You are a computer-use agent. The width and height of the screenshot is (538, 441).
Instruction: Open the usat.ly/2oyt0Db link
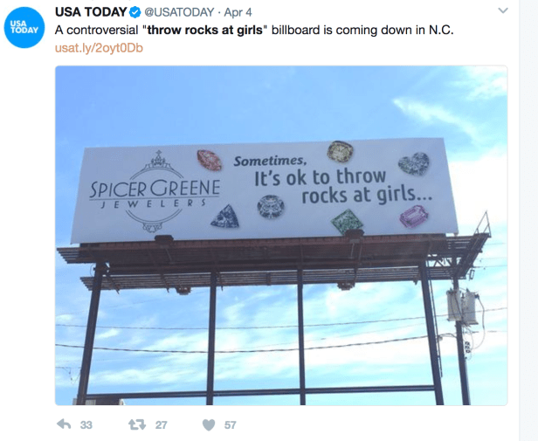coord(99,48)
